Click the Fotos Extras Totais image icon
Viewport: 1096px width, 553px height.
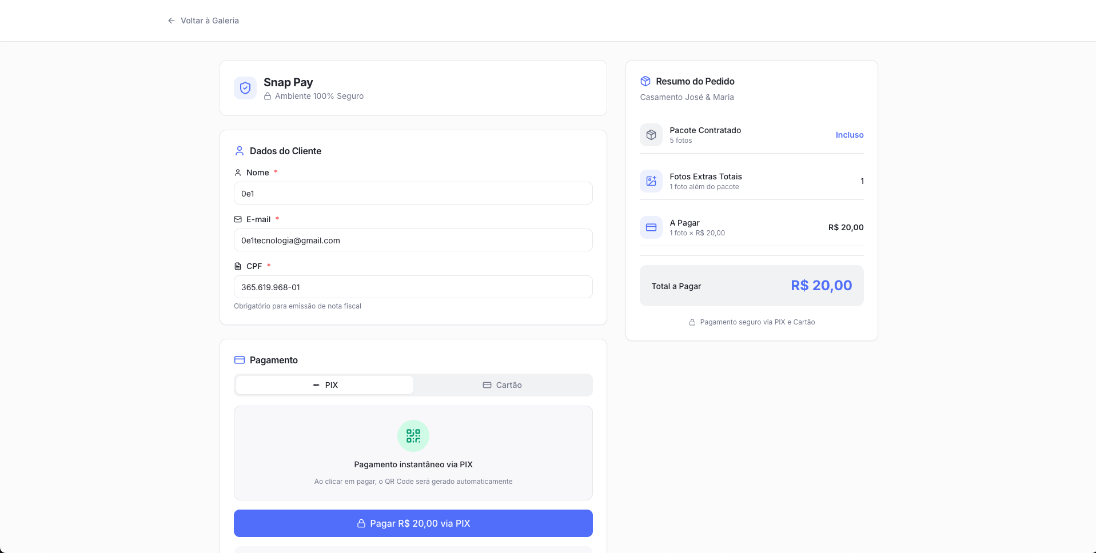651,181
